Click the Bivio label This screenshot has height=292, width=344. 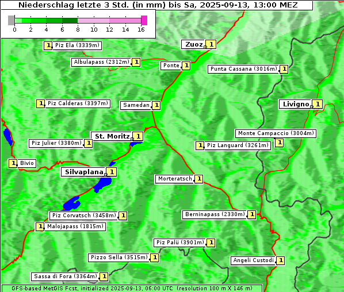pos(27,163)
